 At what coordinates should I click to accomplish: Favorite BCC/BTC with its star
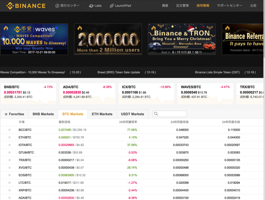[10, 130]
